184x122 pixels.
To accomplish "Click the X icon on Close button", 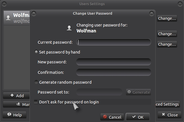I will pos(163,115).
